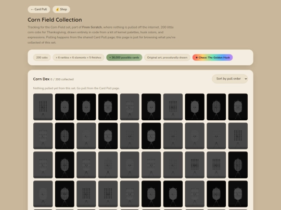The image size is (281, 210).
Task: Open second card in third row
Action: (65, 165)
